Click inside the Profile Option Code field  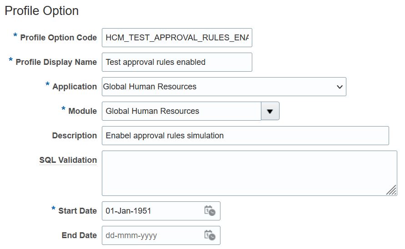(177, 38)
